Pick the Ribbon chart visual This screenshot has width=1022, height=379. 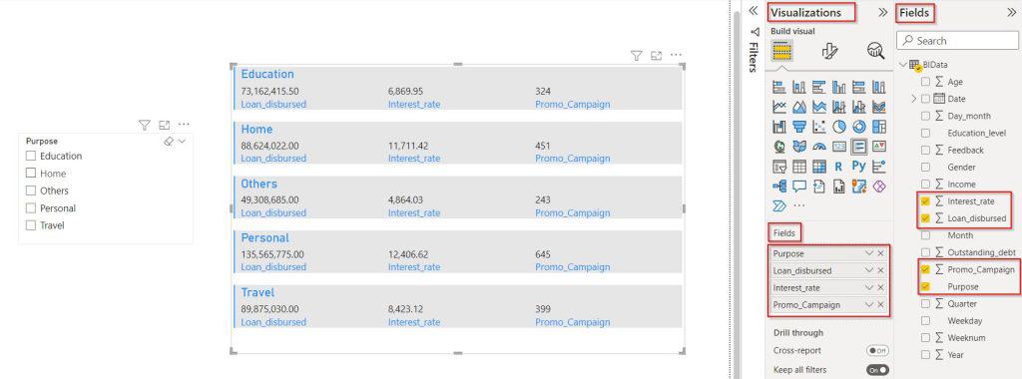(x=879, y=106)
